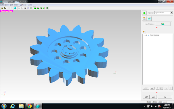Screen dimensions: 174x109
Task: Click the blue fit-to-screen icon
Action: [28, 8]
